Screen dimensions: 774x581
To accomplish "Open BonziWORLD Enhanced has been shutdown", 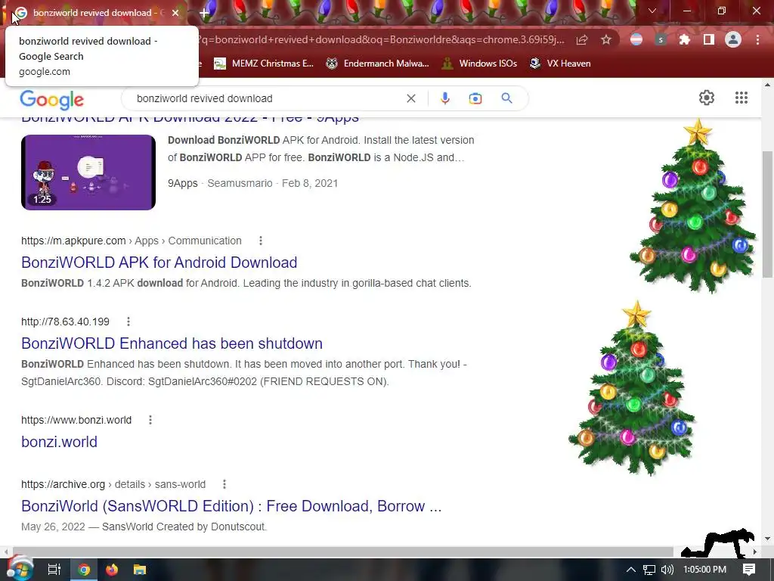I will coord(172,343).
